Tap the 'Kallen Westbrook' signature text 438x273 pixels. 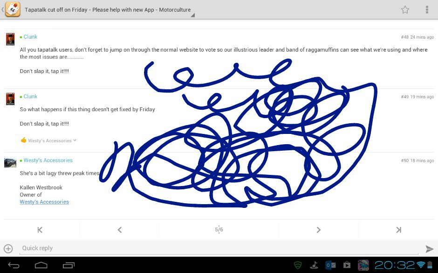tap(41, 187)
